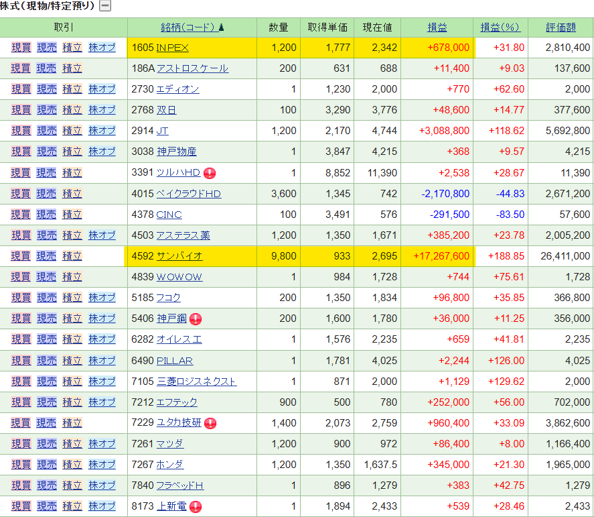
Task: Select the 26,411,000 valuation cell
Action: [561, 256]
